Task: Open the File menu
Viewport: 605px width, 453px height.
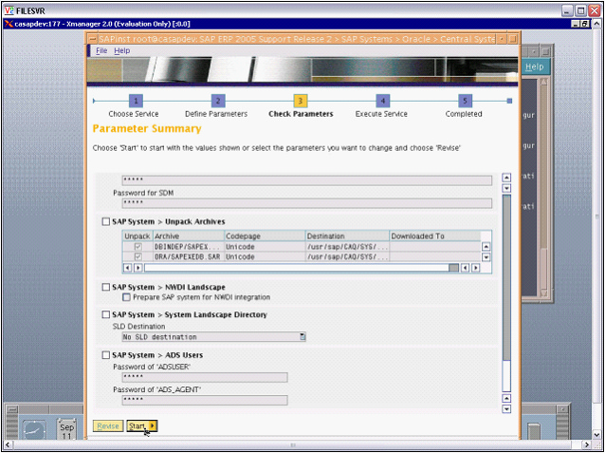Action: click(101, 50)
